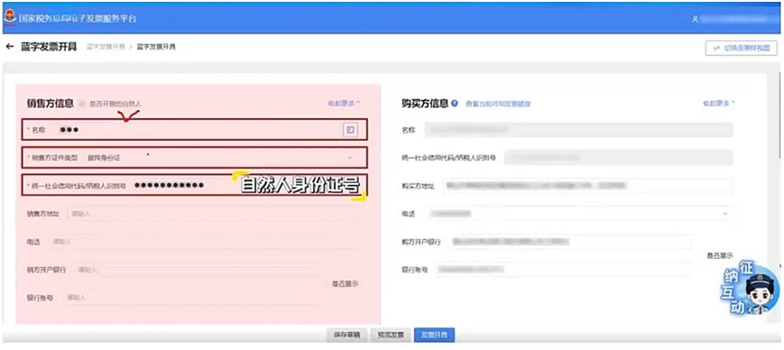Click the 预览发票 button
The image size is (784, 350).
point(391,335)
